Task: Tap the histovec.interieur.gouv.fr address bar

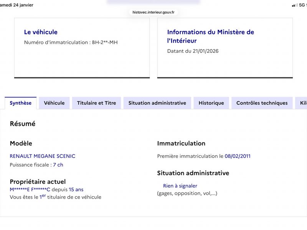Action: (153, 12)
